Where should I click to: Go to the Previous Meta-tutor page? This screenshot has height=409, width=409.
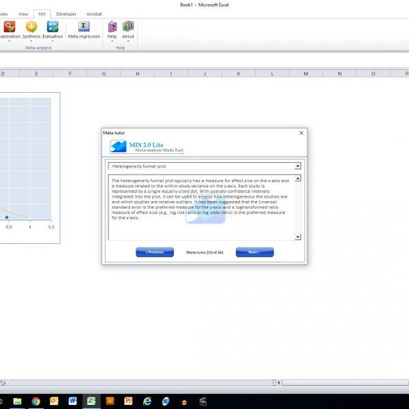[x=155, y=252]
